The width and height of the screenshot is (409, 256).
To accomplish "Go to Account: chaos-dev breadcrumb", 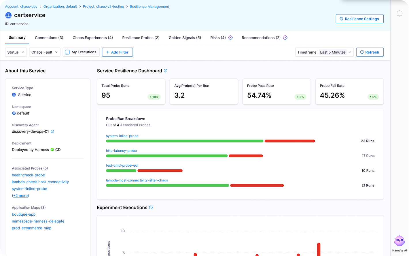I will (x=21, y=6).
